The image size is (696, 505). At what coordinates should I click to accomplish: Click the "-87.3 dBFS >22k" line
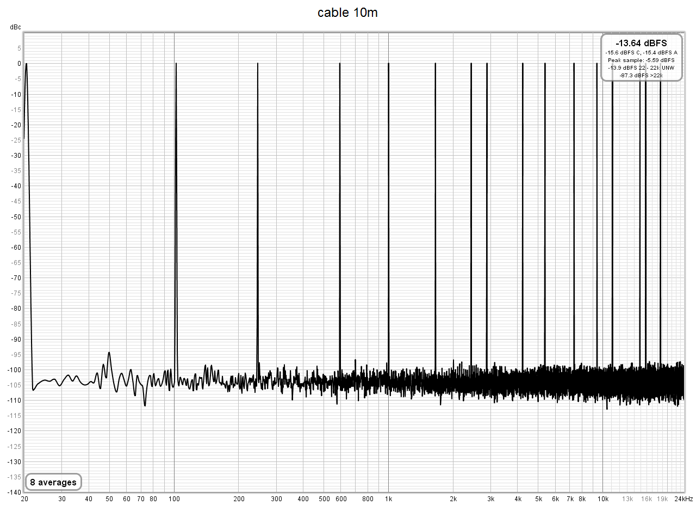pyautogui.click(x=641, y=75)
